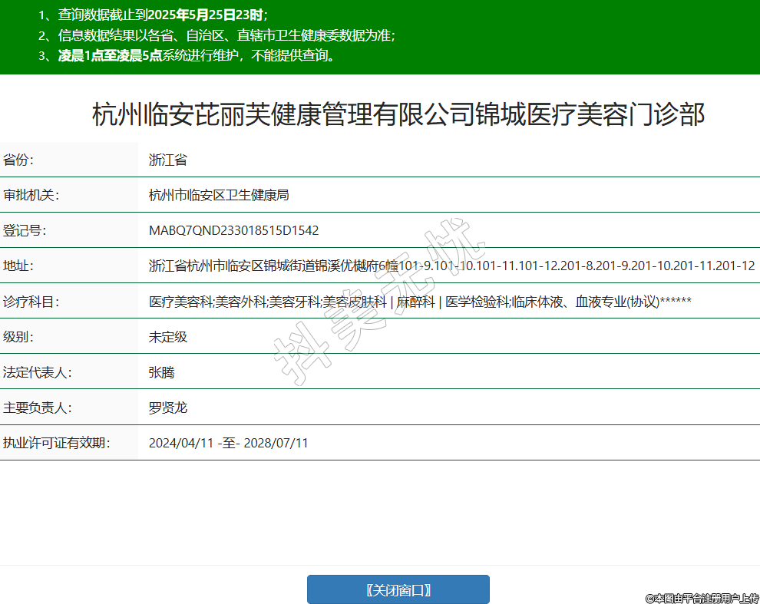Click the approval authority 杭州市临安区卫生健康局
This screenshot has height=604, width=760.
coord(219,195)
